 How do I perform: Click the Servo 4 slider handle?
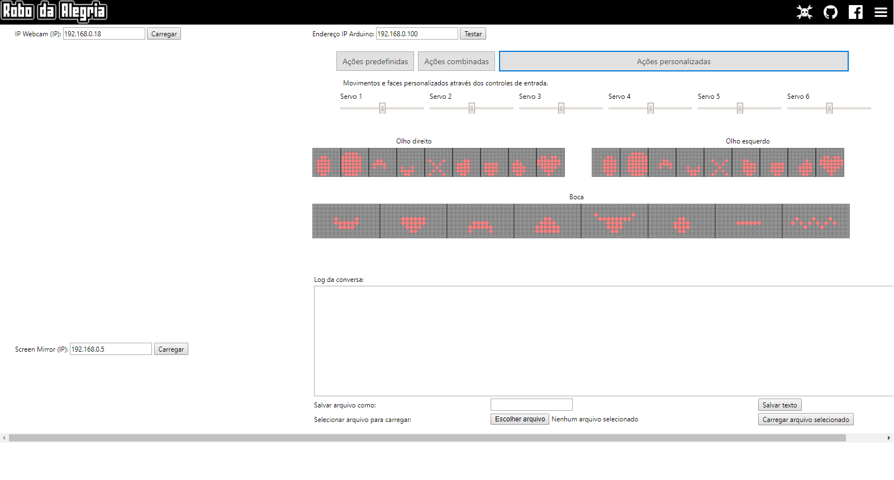click(x=650, y=108)
